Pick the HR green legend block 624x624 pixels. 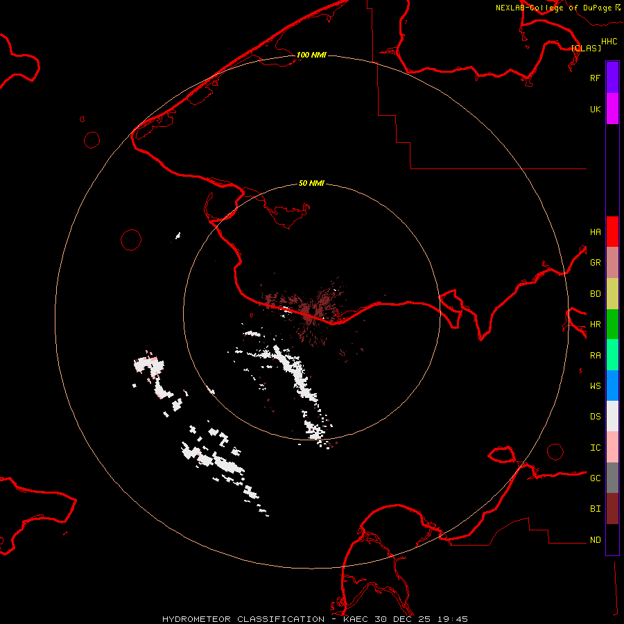click(612, 324)
